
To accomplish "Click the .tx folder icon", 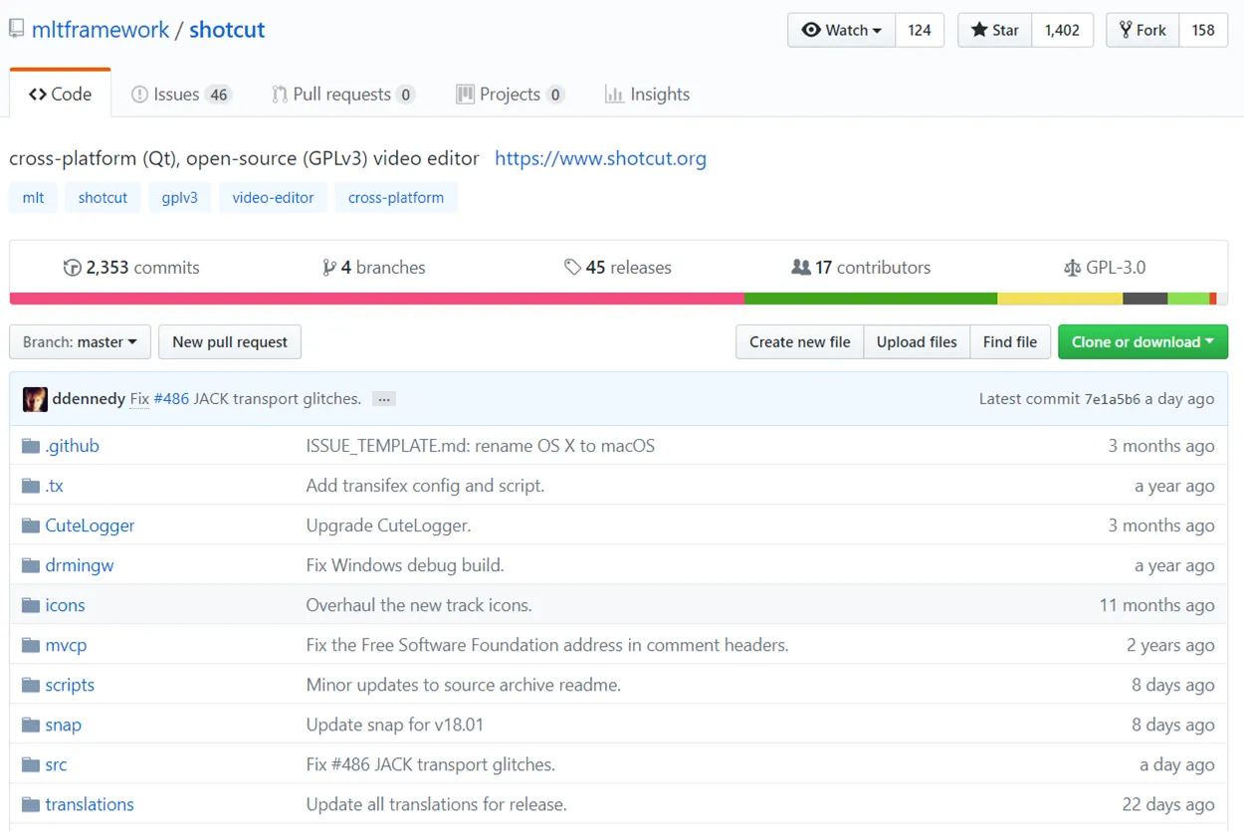I will pos(30,486).
